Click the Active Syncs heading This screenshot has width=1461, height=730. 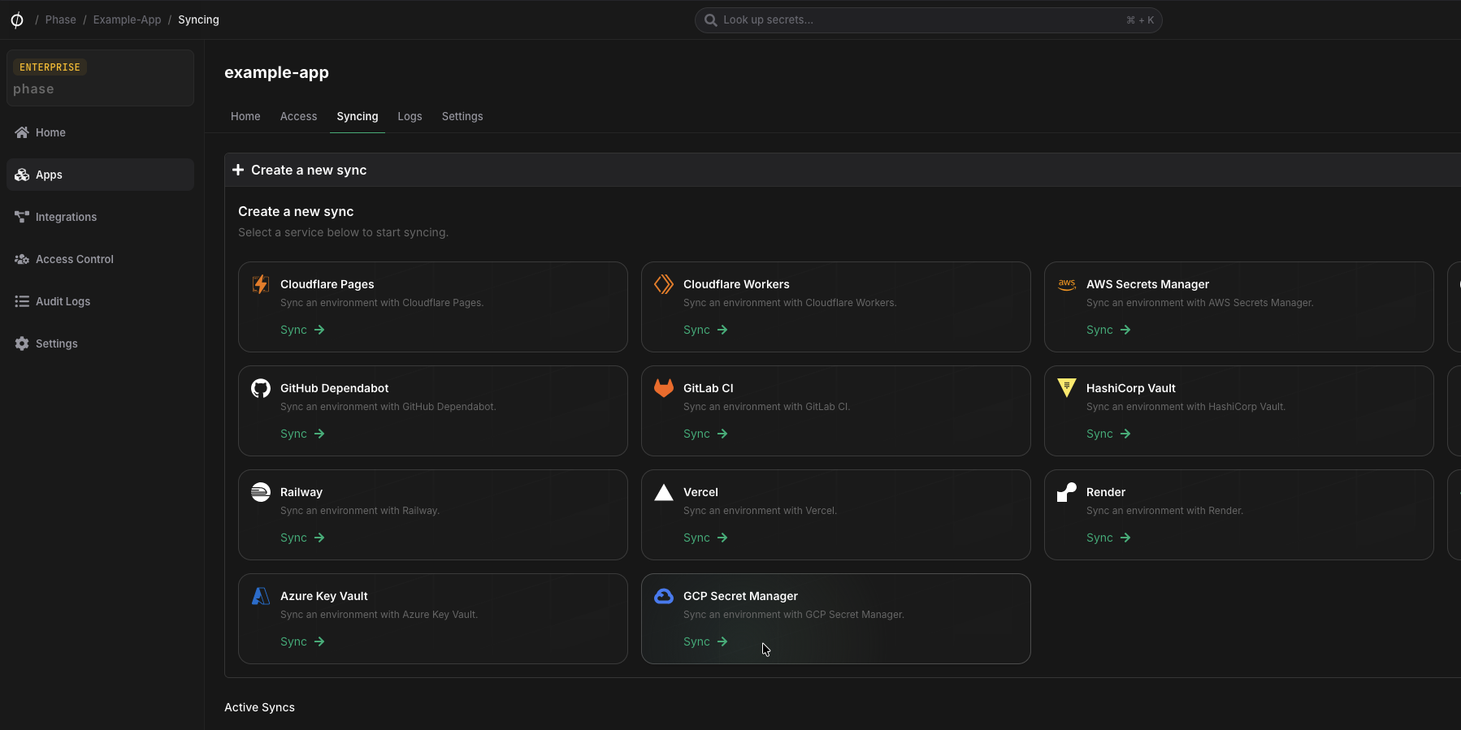coord(259,707)
